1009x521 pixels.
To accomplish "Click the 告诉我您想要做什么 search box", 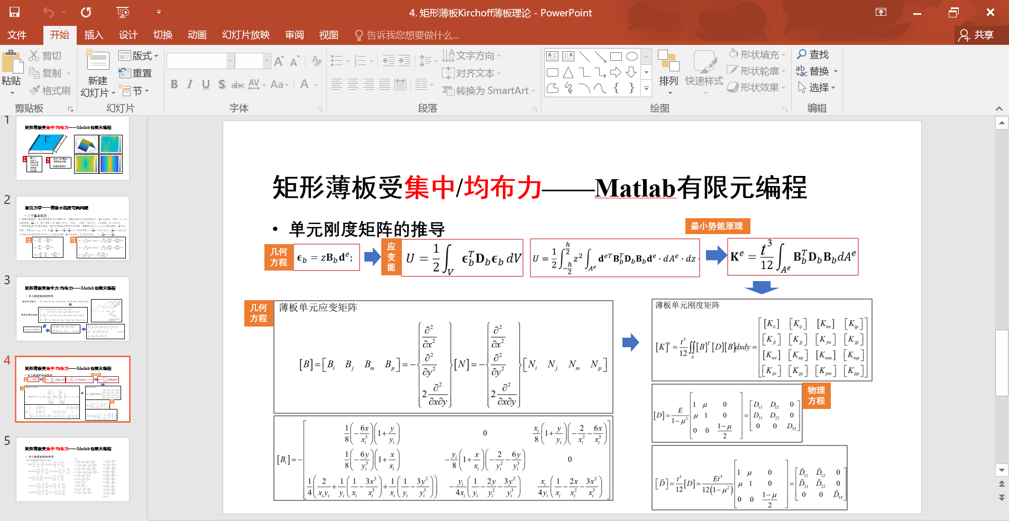I will (x=407, y=35).
